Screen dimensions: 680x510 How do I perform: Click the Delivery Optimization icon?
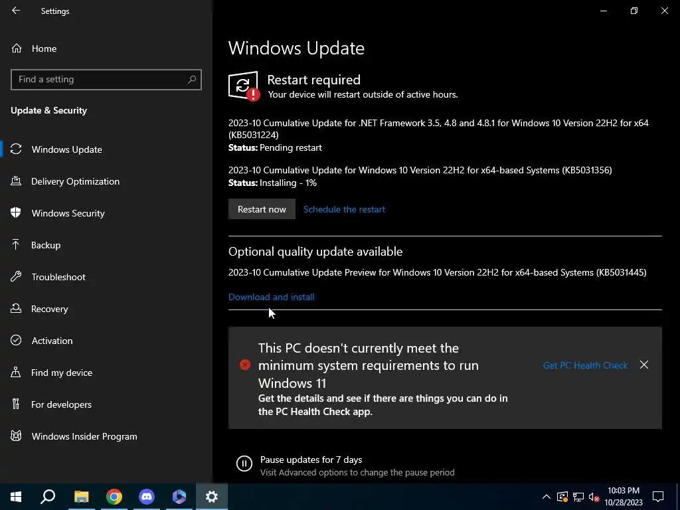[x=16, y=181]
